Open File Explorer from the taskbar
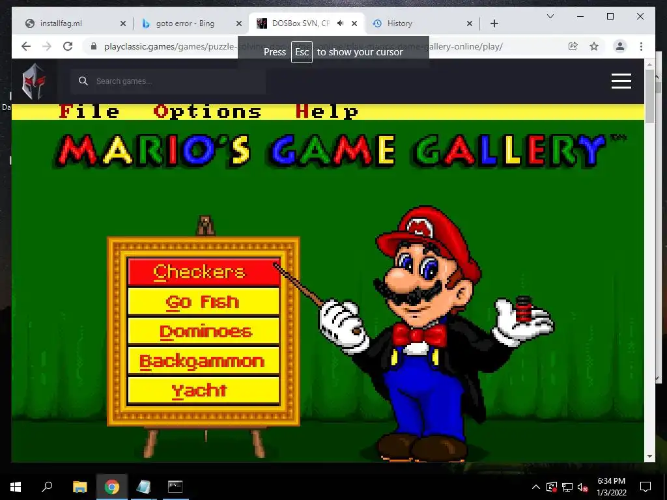Image resolution: width=667 pixels, height=500 pixels. coord(79,486)
